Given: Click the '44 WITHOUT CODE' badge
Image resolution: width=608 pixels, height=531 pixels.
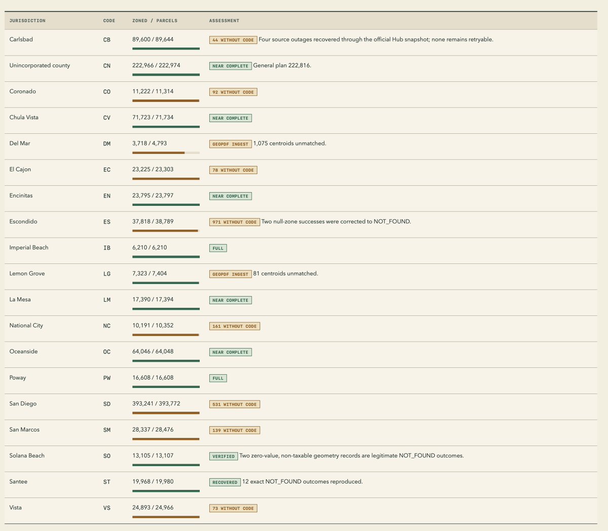Looking at the screenshot, I should (x=233, y=40).
